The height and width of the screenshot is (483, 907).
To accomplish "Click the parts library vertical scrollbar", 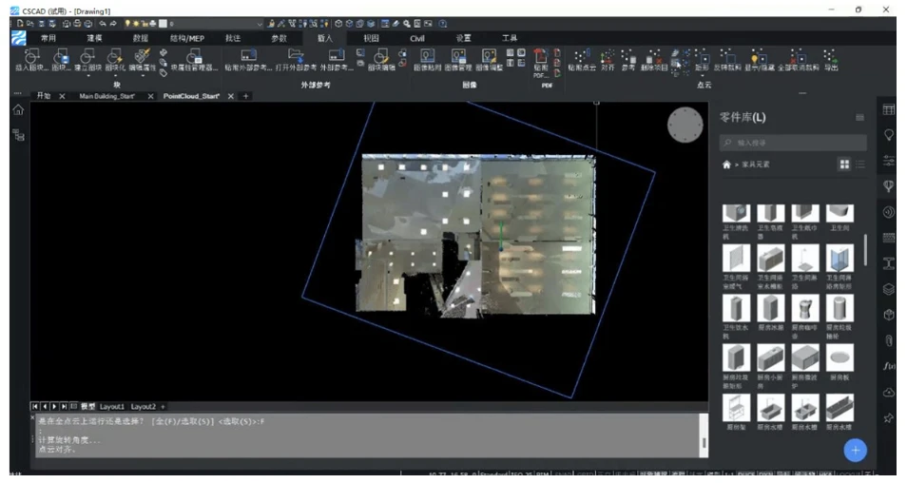I will [865, 250].
